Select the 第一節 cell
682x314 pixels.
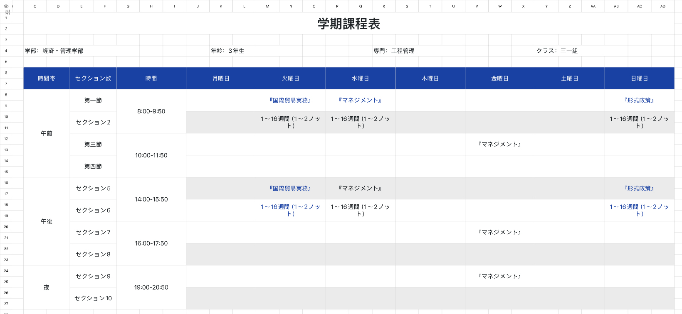pyautogui.click(x=93, y=100)
